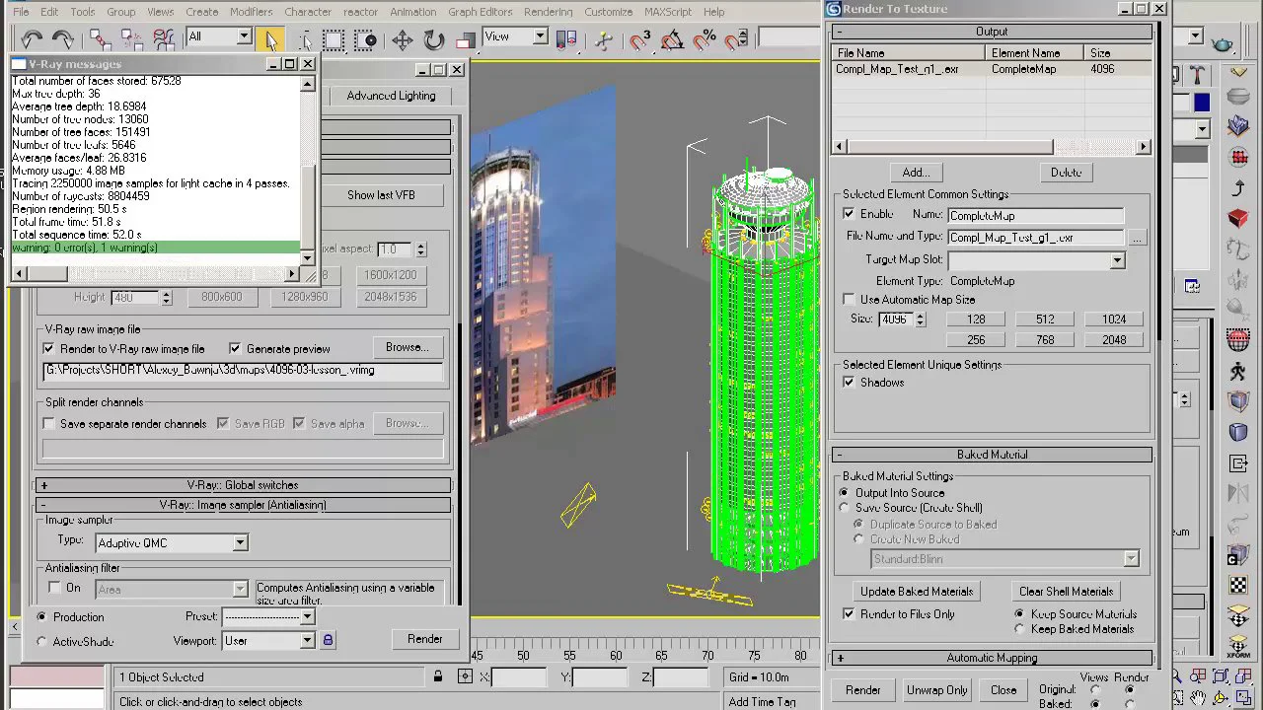Activate the Select and Move tool
The height and width of the screenshot is (710, 1263).
pos(403,38)
